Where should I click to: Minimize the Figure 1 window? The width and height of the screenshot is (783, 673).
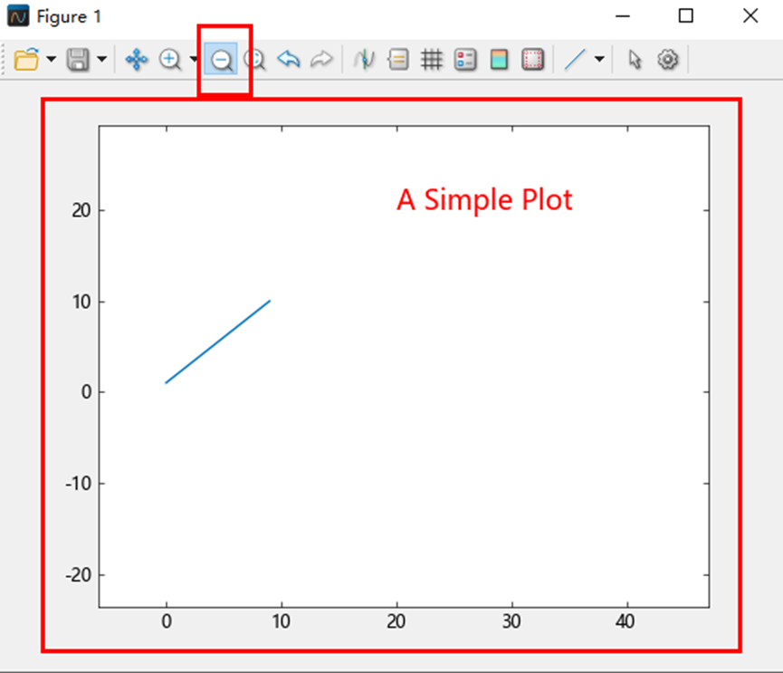[x=622, y=16]
